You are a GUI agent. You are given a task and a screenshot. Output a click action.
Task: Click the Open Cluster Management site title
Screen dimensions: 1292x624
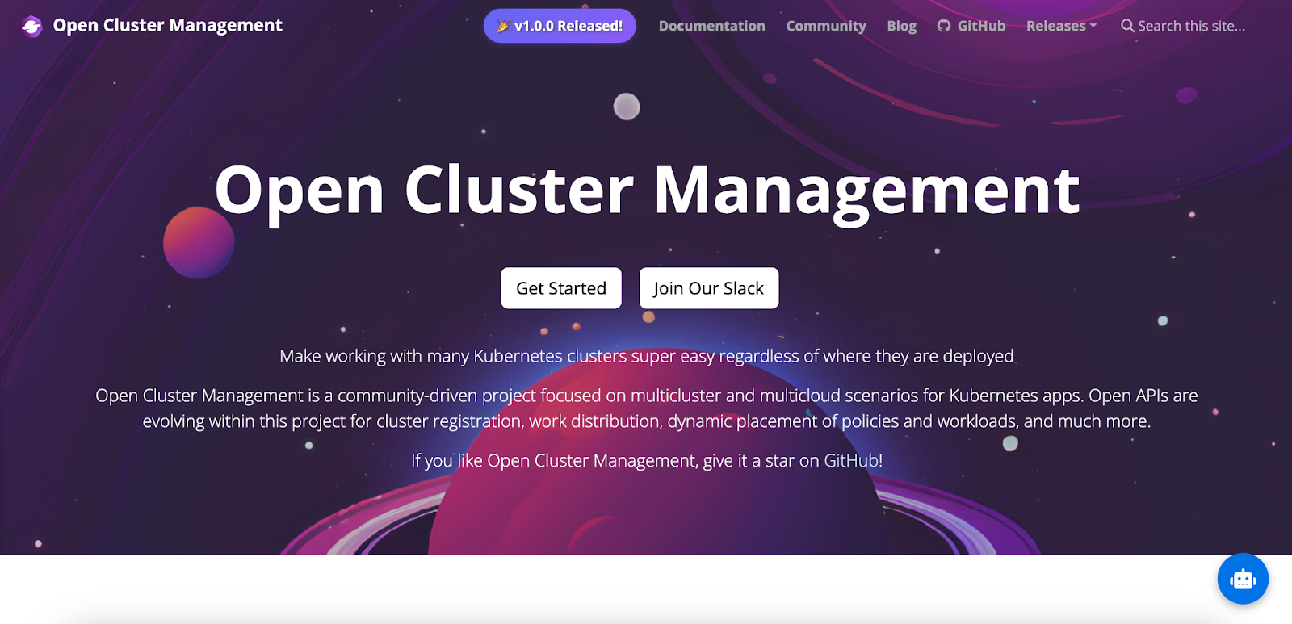point(168,26)
